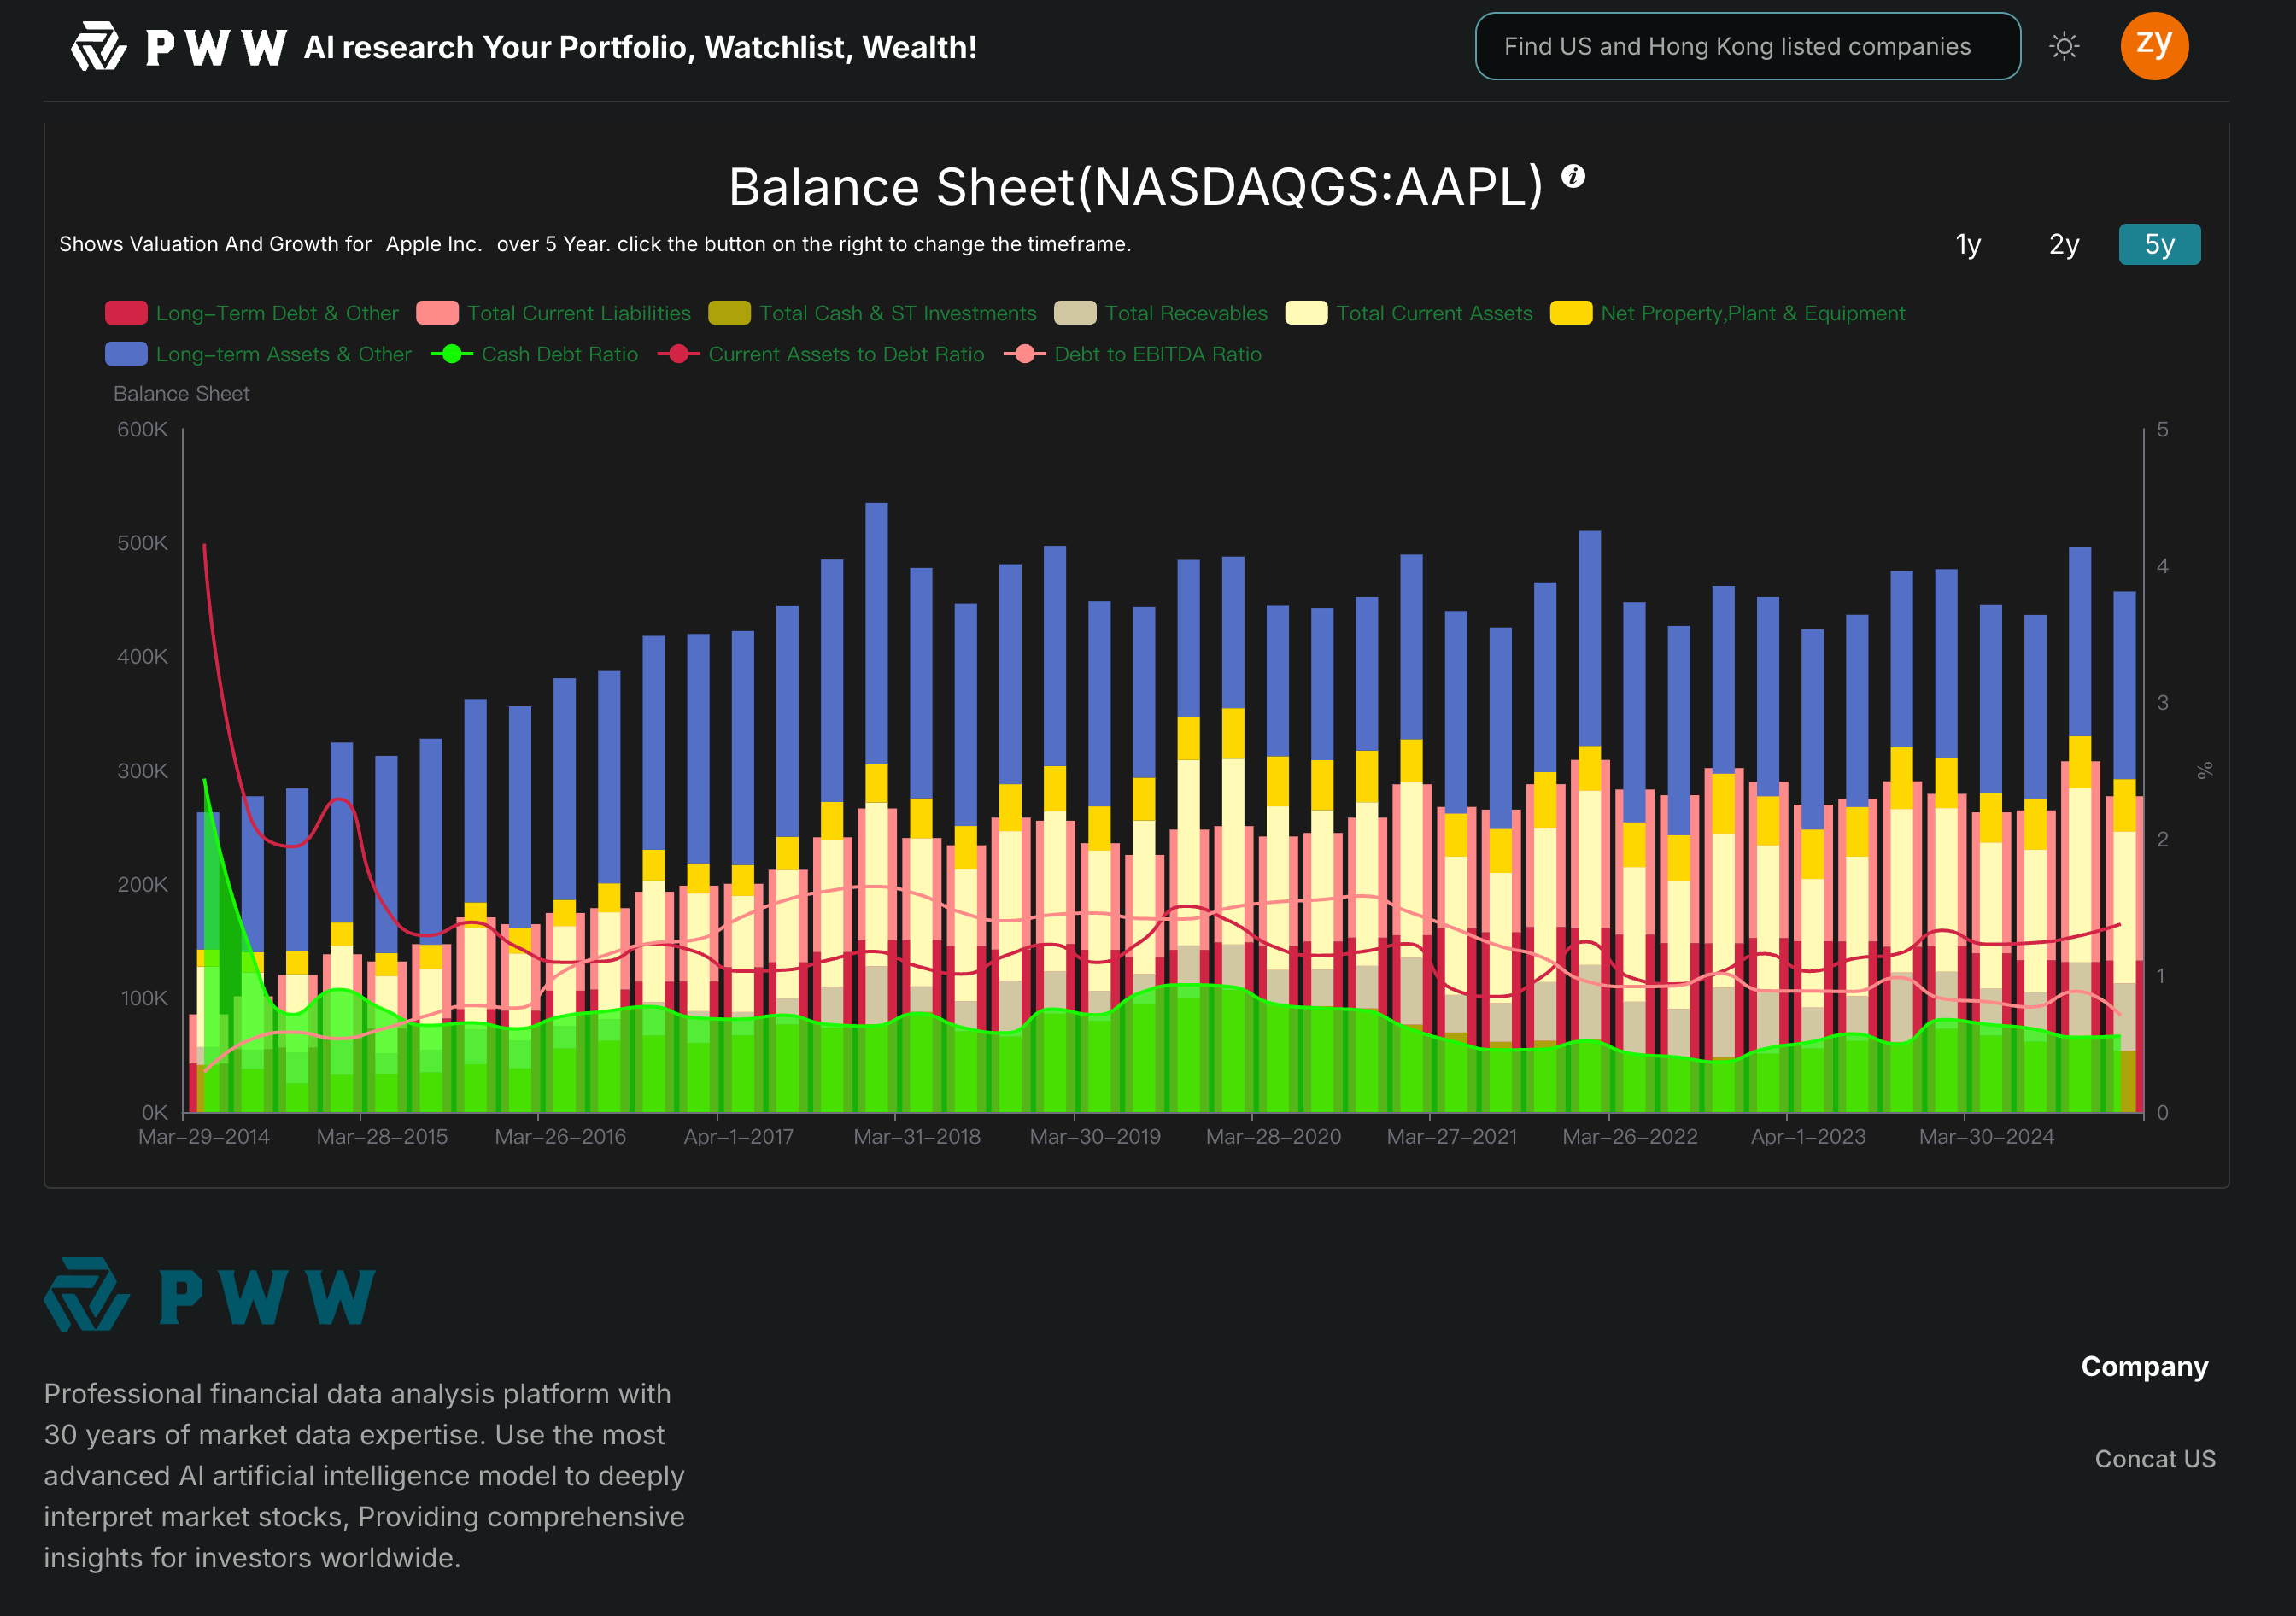
Task: Click the 600K y-axis value
Action: pos(143,430)
